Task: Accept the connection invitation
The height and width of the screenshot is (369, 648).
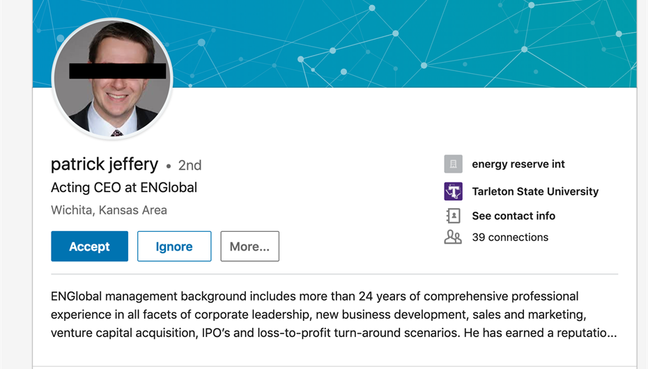Action: (89, 246)
